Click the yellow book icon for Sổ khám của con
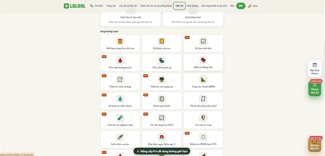The width and height of the screenshot is (325, 156). click(162, 41)
